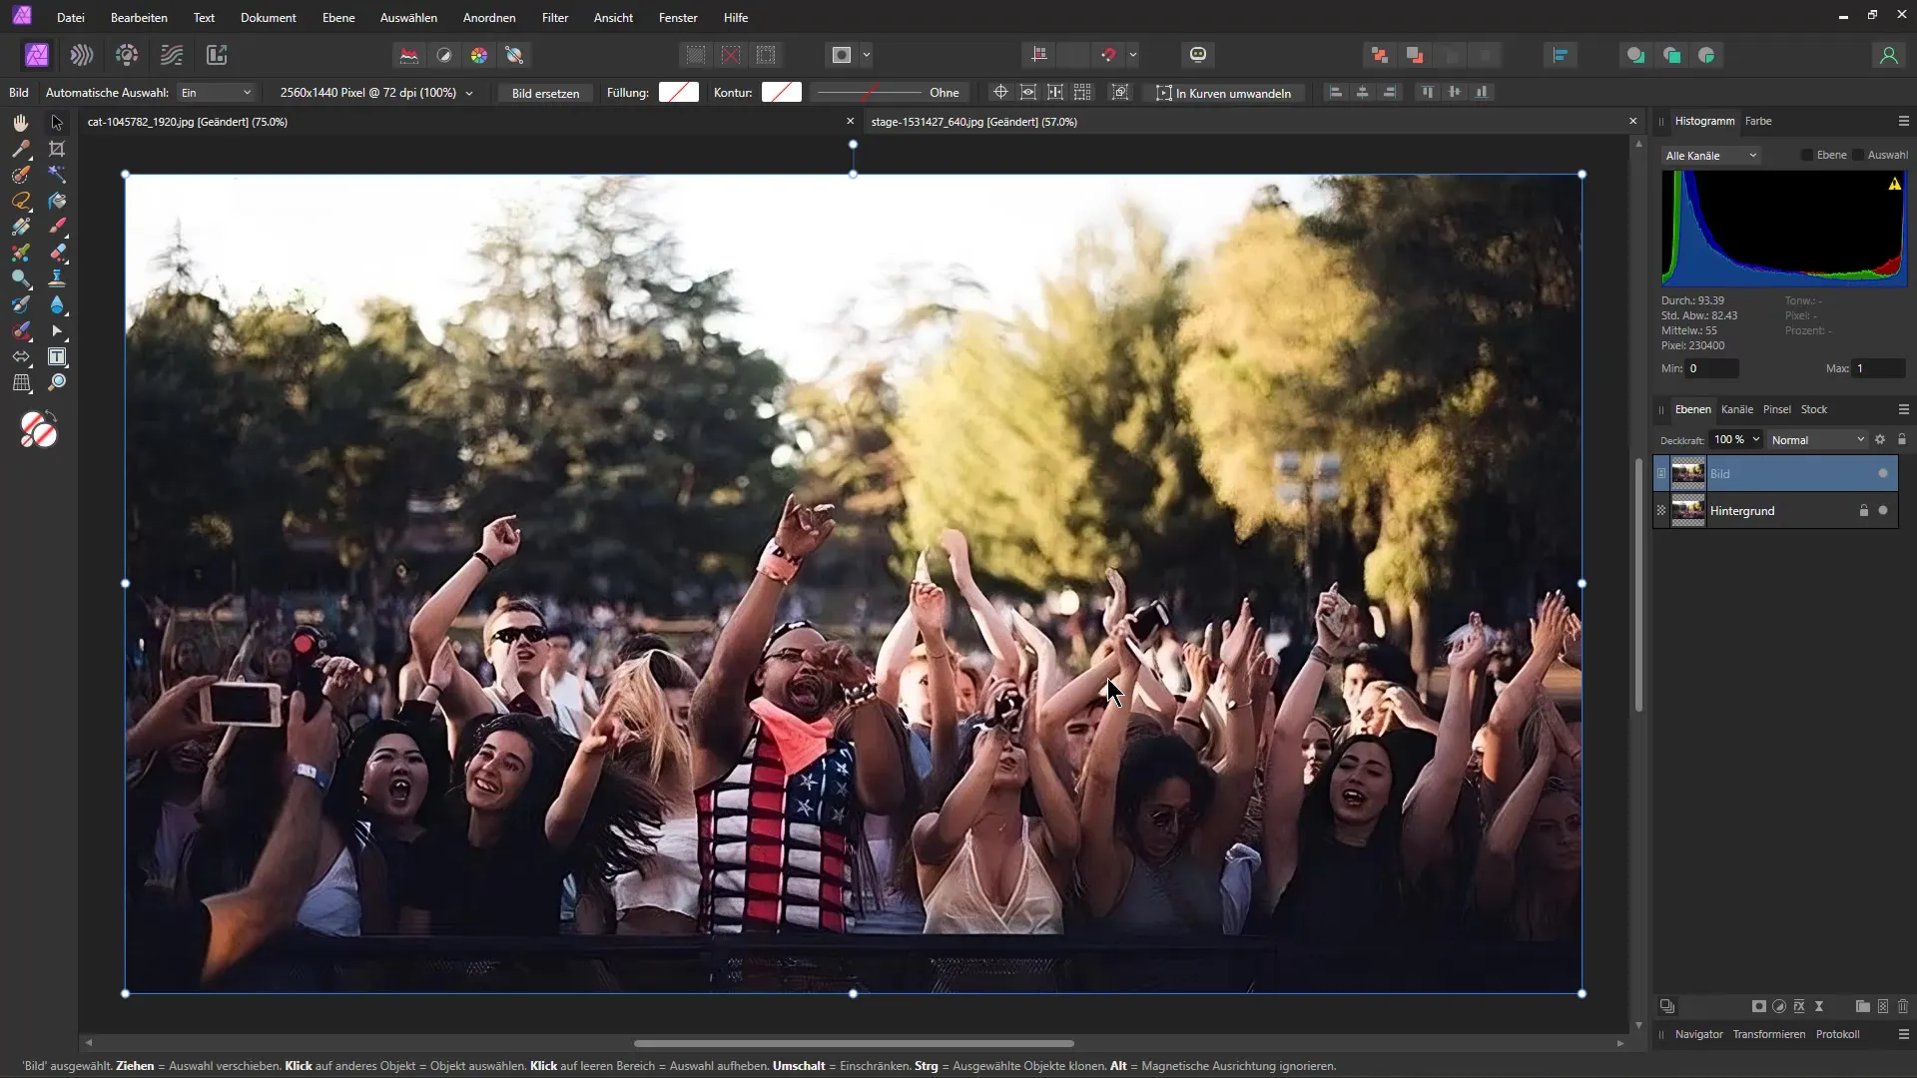
Task: Select the Hand (view) tool
Action: click(x=21, y=122)
